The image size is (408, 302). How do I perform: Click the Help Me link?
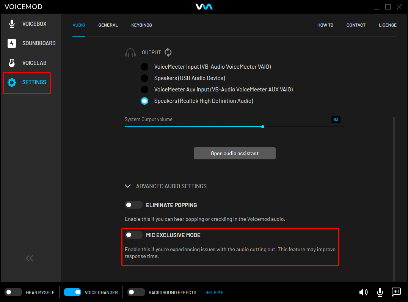[214, 293]
